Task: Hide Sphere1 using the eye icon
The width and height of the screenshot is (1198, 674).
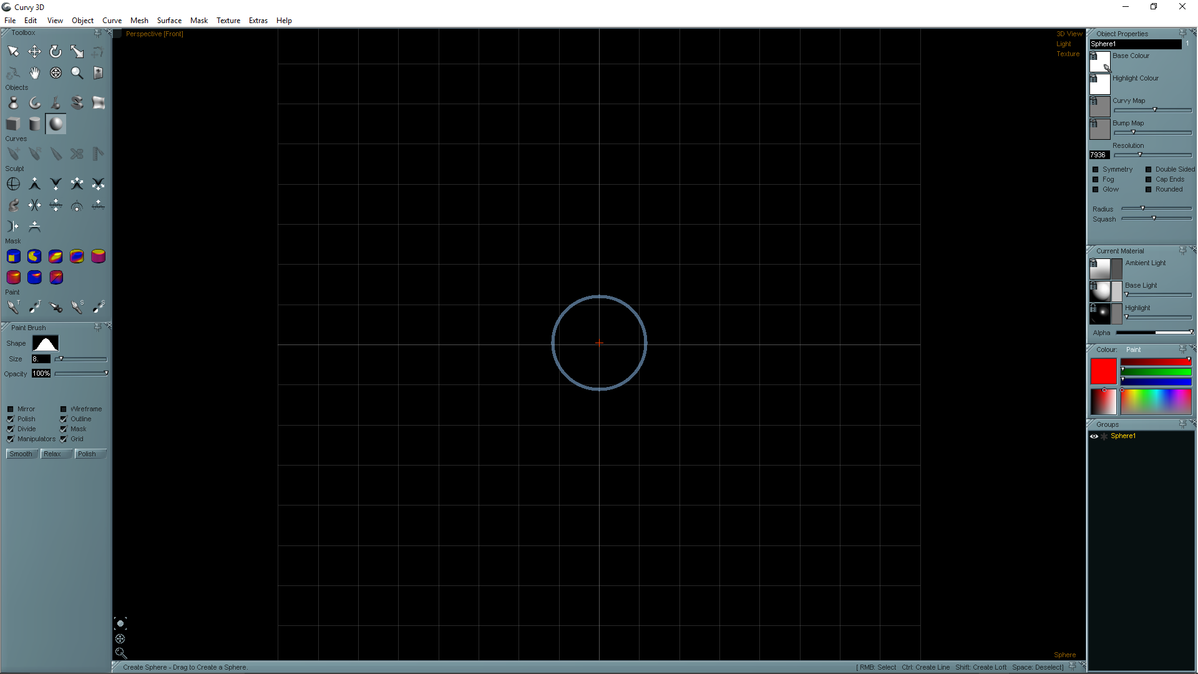Action: 1094,436
